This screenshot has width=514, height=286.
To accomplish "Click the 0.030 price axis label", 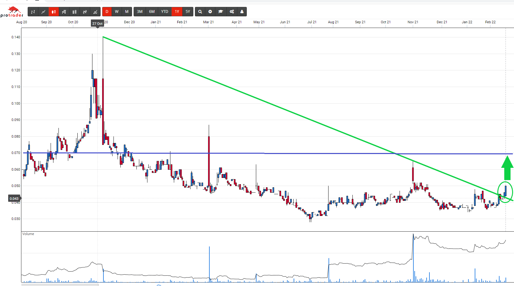I will pyautogui.click(x=16, y=219).
